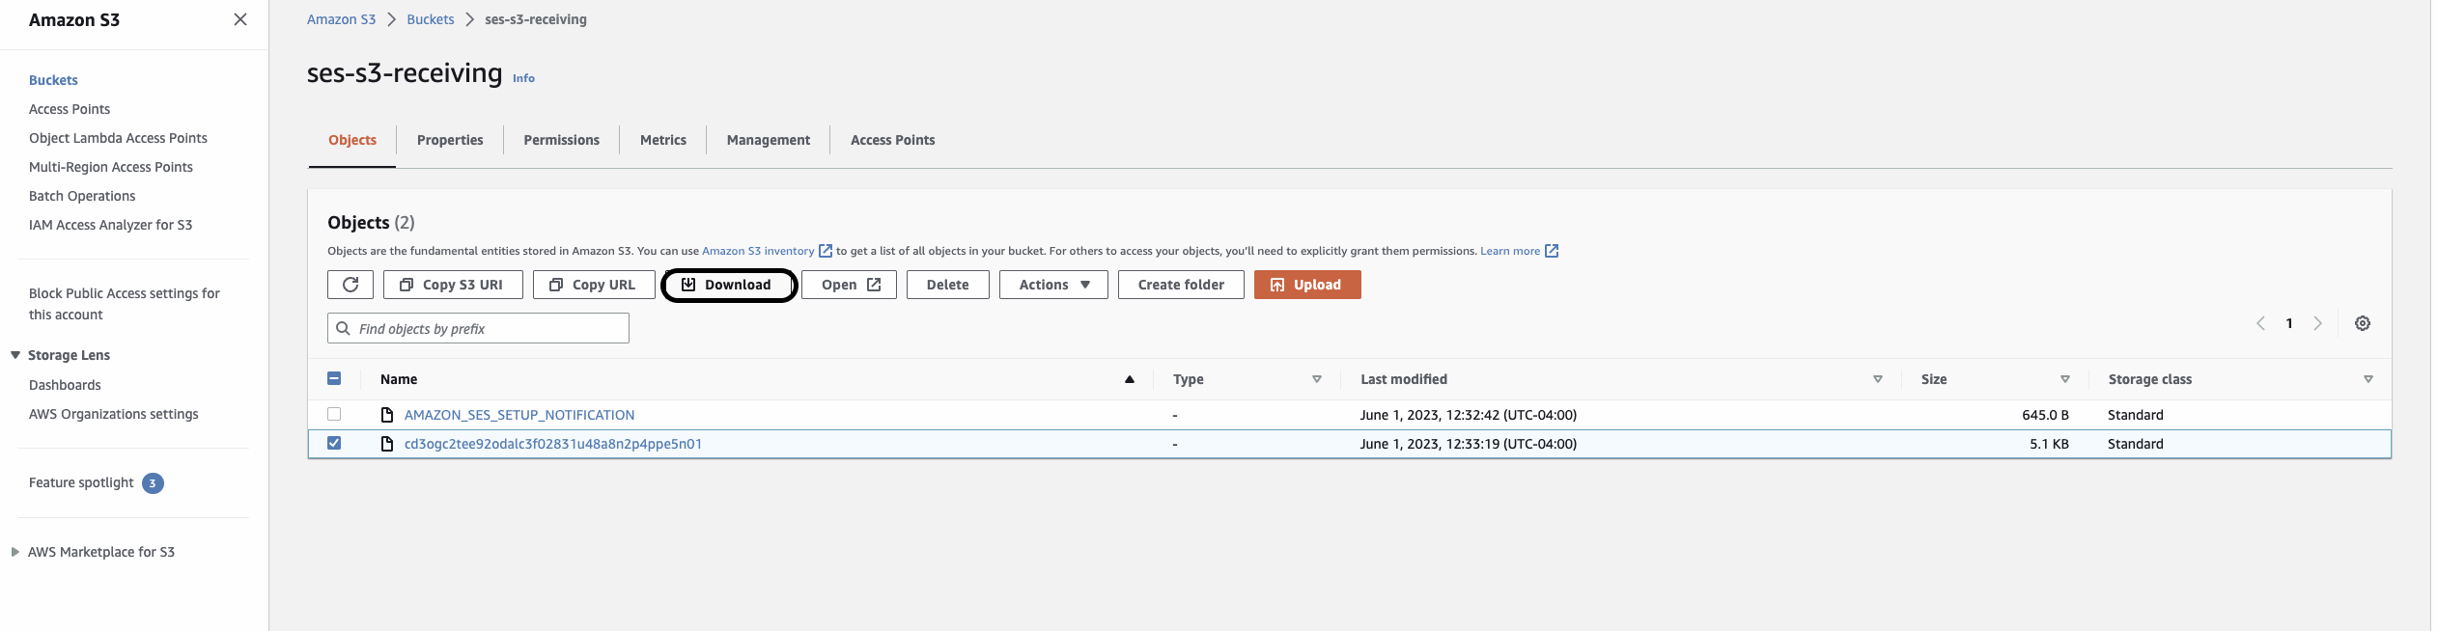Click the Info link next to bucket title
This screenshot has width=2438, height=631.
[x=523, y=78]
